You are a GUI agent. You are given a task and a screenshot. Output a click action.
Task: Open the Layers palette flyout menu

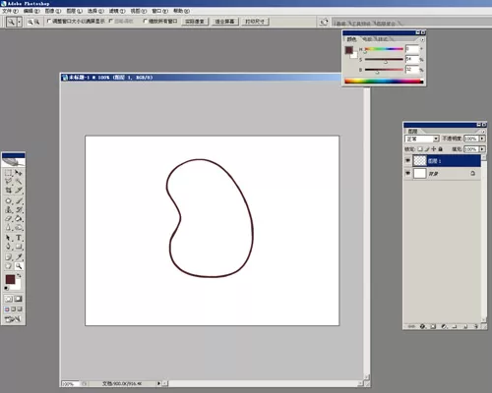[x=483, y=132]
